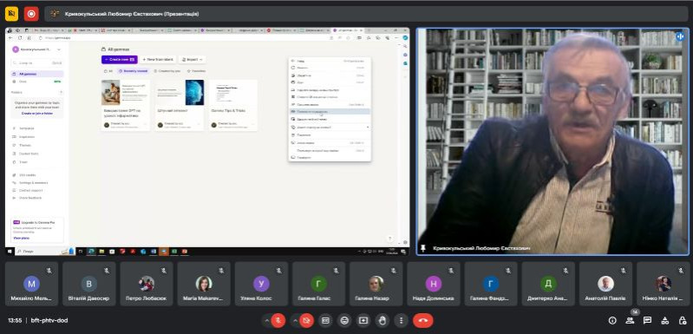Screen dimensions: 693x334
Task: Open emoji reactions in Meet toolbar
Action: [x=344, y=320]
